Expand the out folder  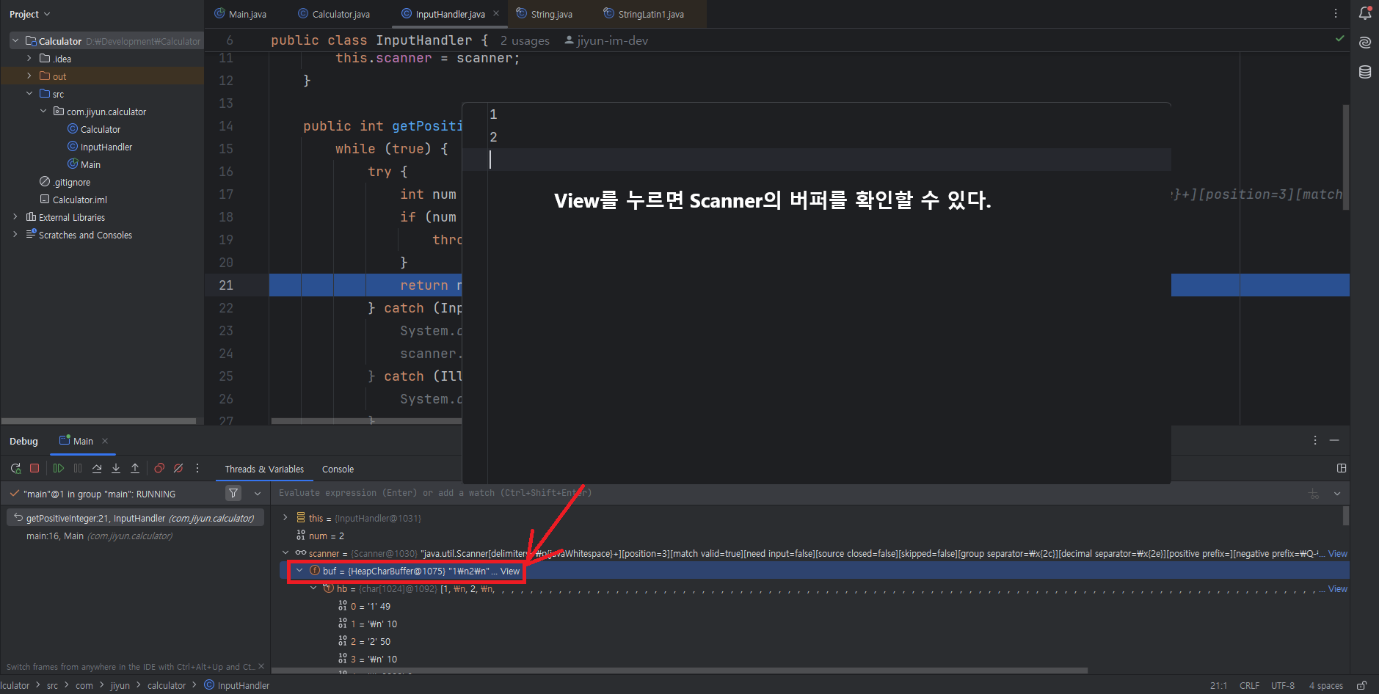(x=29, y=76)
